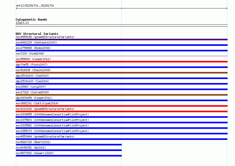This screenshot has height=166, width=235.
Task: Open variant esv3309955 (1000GenomesConsortiumPilotProject) label
Action: pyautogui.click(x=52, y=114)
